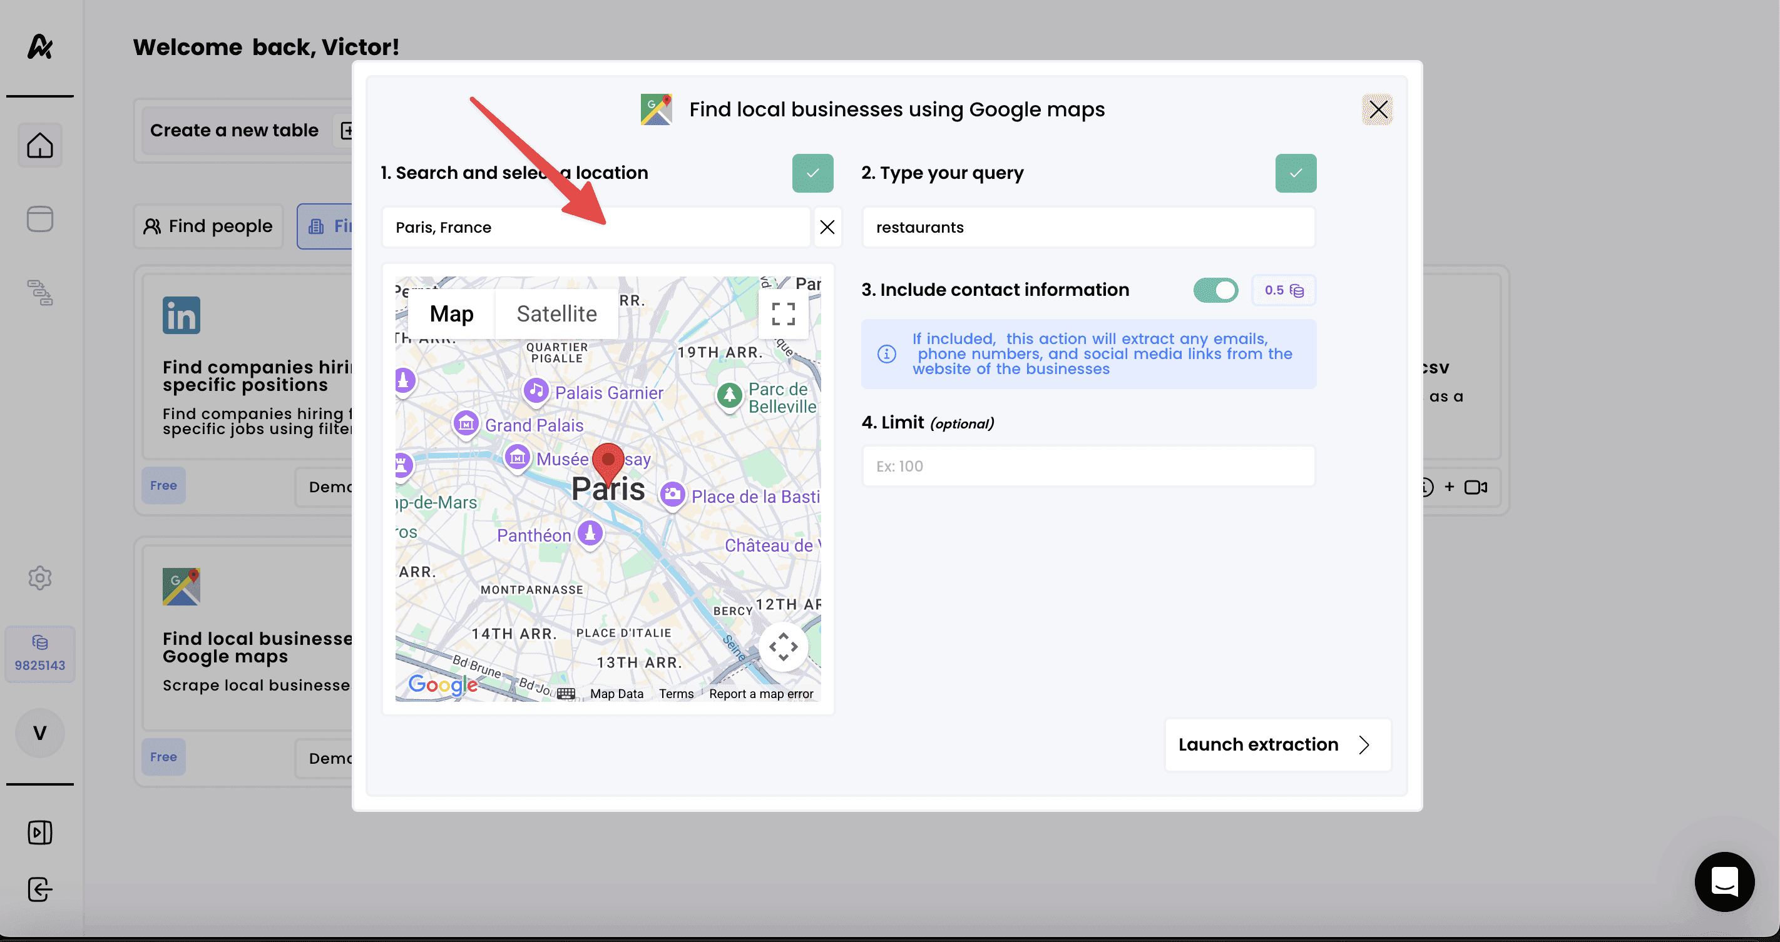
Task: Select the Map view tab
Action: (x=451, y=314)
